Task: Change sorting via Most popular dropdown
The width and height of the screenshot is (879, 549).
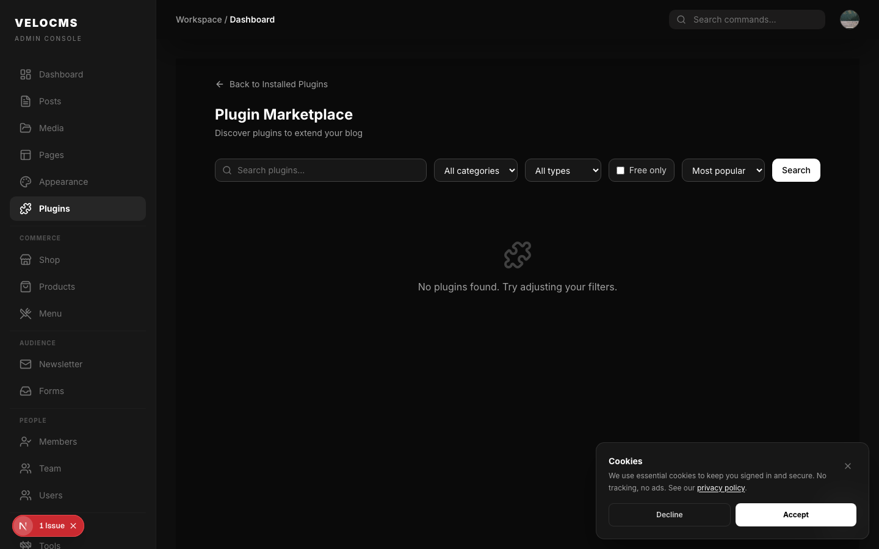Action: click(x=723, y=170)
